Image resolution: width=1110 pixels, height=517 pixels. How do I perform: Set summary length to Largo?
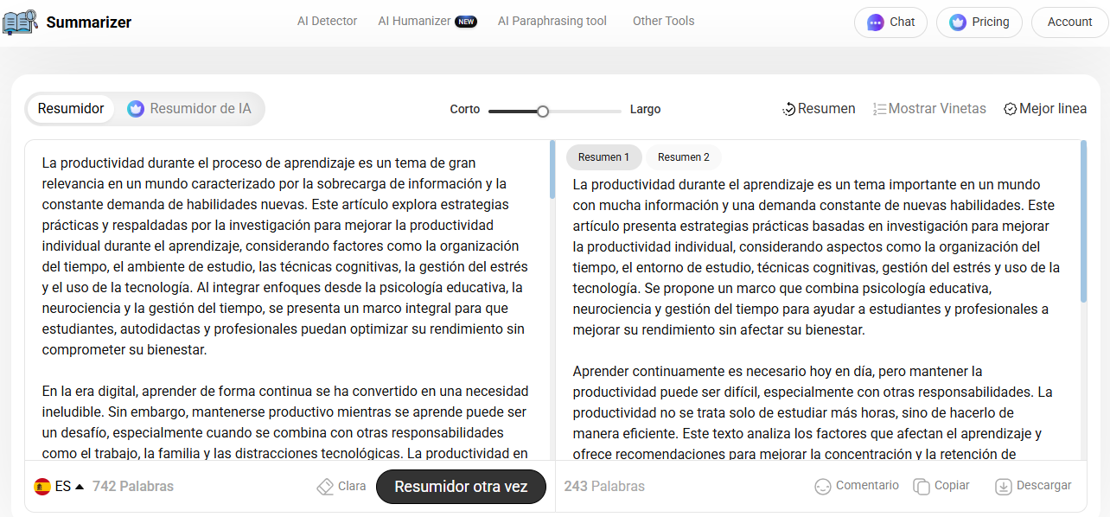(x=645, y=110)
